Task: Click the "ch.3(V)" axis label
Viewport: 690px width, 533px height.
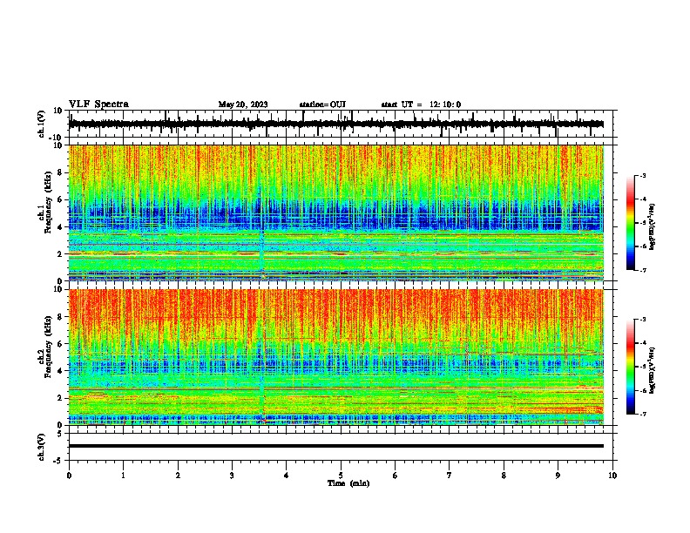Action: [x=42, y=448]
